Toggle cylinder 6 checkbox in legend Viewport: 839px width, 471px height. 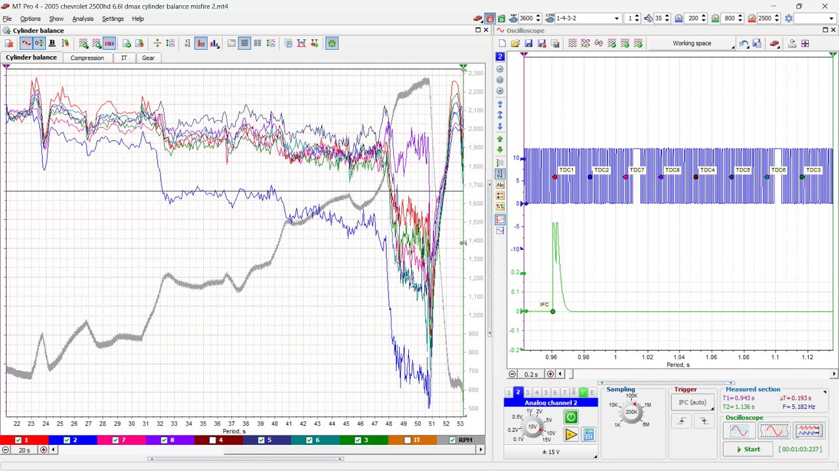point(309,440)
